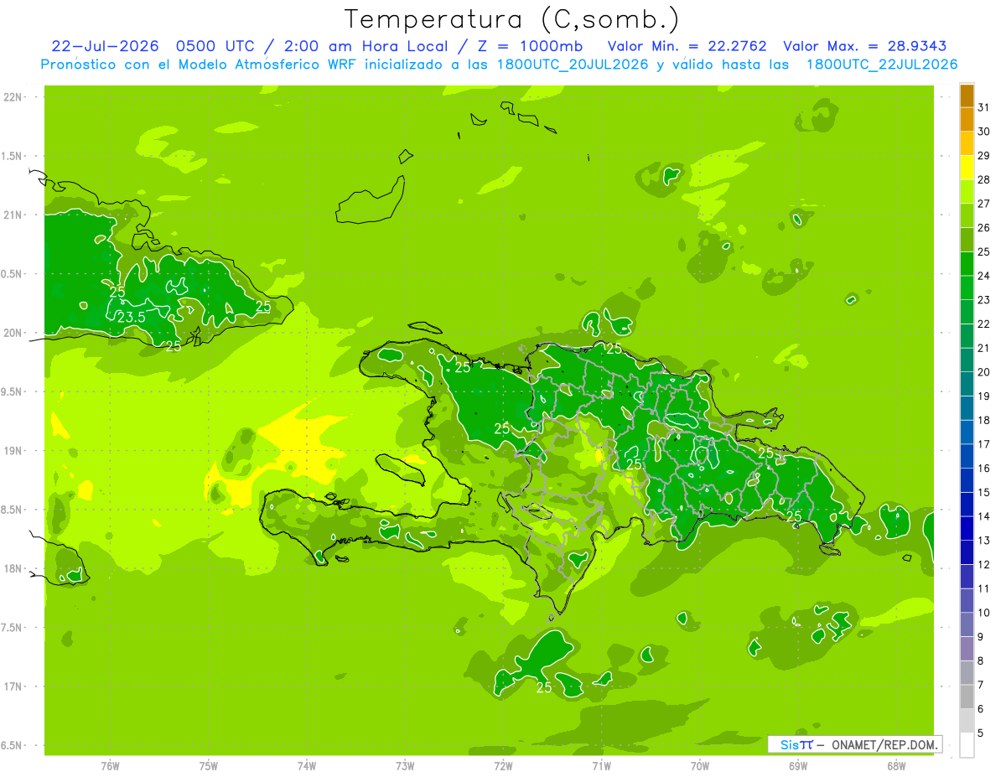This screenshot has height=777, width=1006.
Task: Click the "19N" latitude axis label
Action: pos(14,451)
